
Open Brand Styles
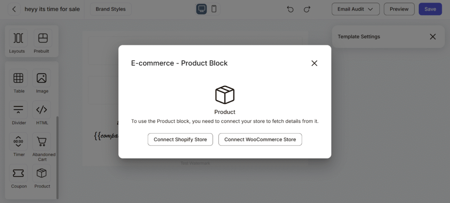click(x=111, y=9)
